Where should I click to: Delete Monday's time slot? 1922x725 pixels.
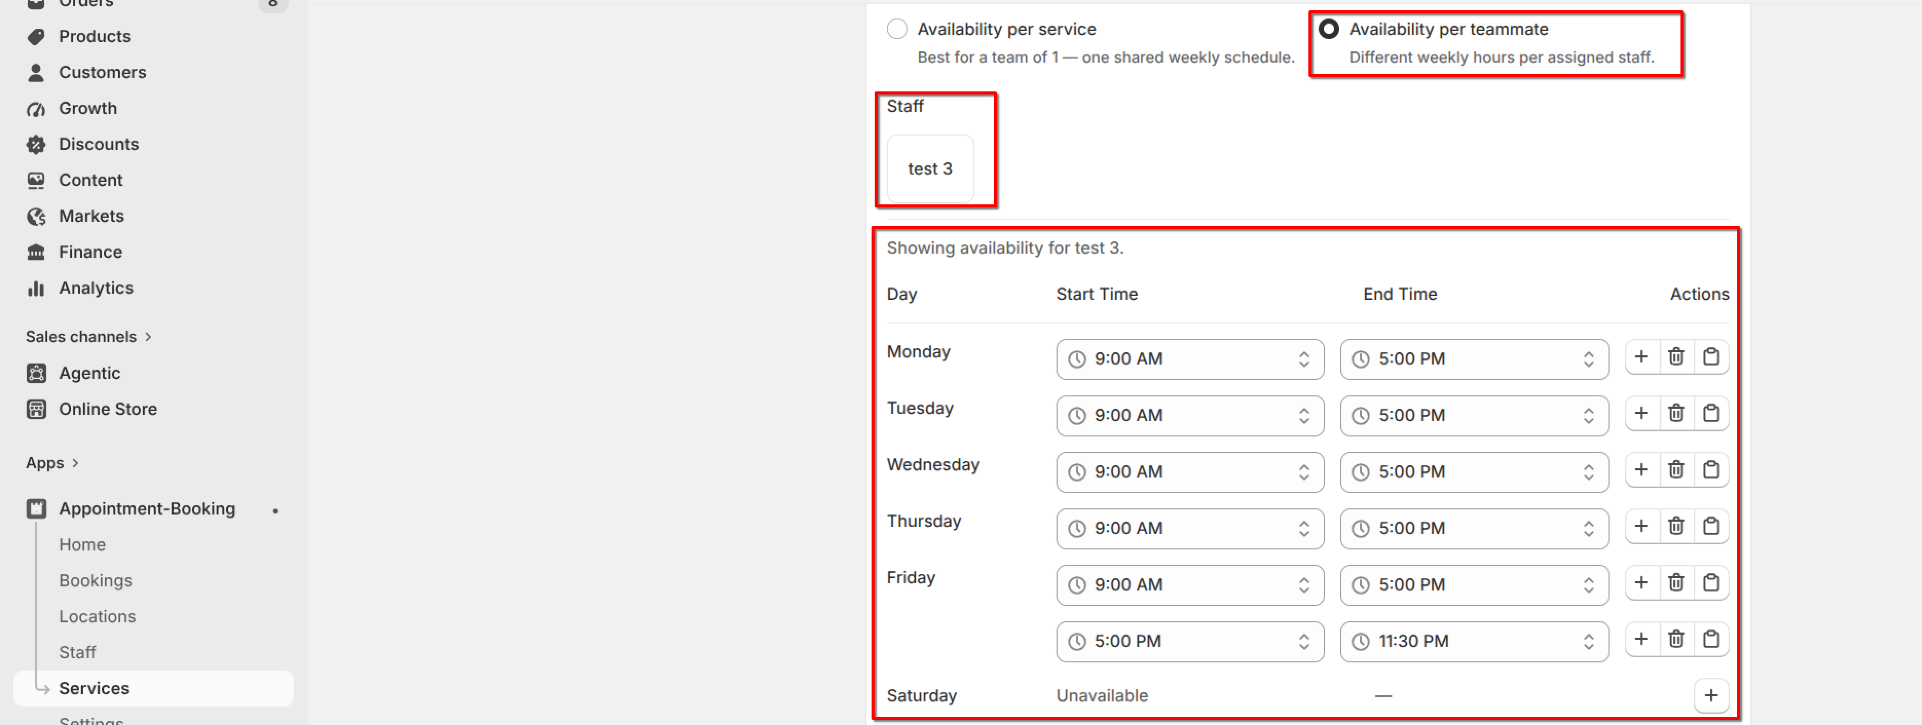pos(1676,357)
